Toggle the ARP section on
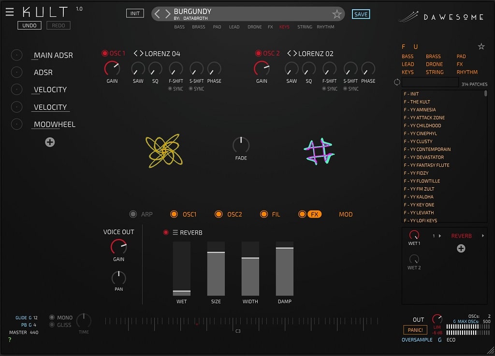The image size is (495, 356). point(133,214)
